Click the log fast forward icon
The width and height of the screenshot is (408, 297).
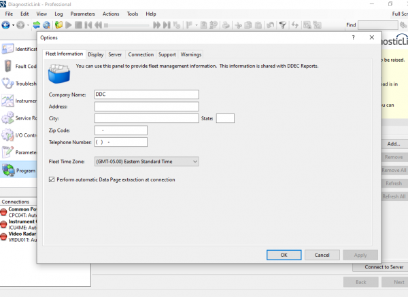coord(156,25)
